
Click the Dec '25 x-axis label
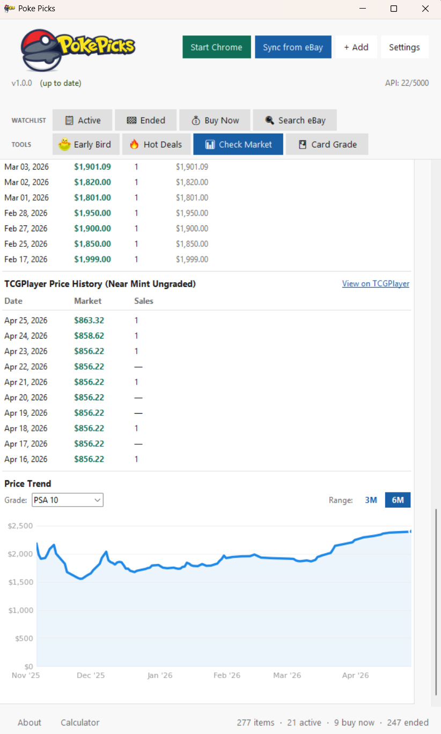(91, 676)
